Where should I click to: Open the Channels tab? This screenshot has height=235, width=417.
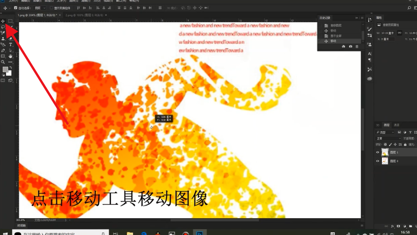click(397, 125)
